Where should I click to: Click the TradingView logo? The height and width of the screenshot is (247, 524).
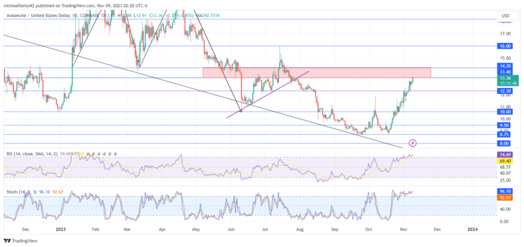(x=20, y=241)
